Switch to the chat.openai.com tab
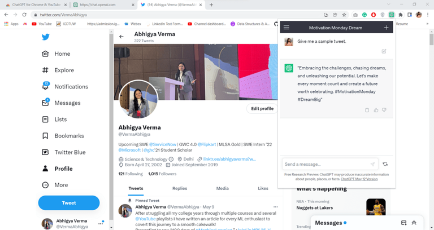Screen dimensions: 434x230 pyautogui.click(x=103, y=5)
